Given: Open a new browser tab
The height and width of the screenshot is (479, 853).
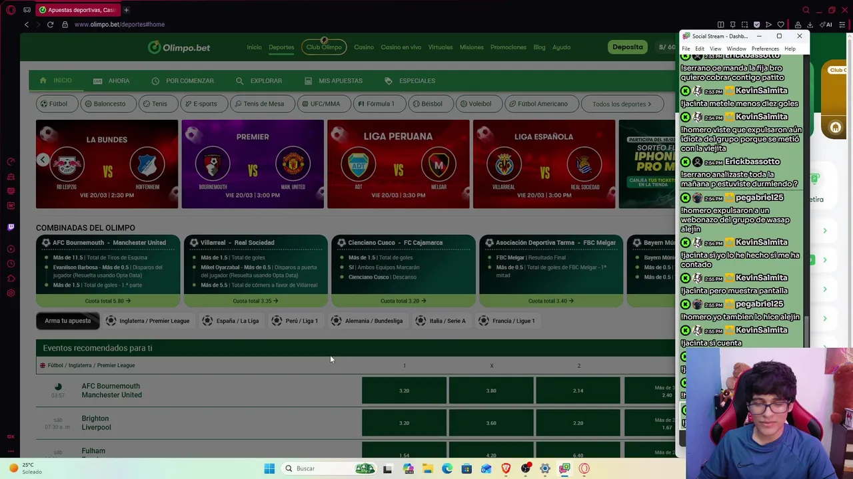Looking at the screenshot, I should coord(126,10).
